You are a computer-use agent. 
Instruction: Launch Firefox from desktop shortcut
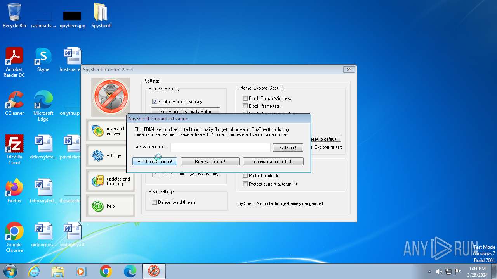pyautogui.click(x=14, y=191)
